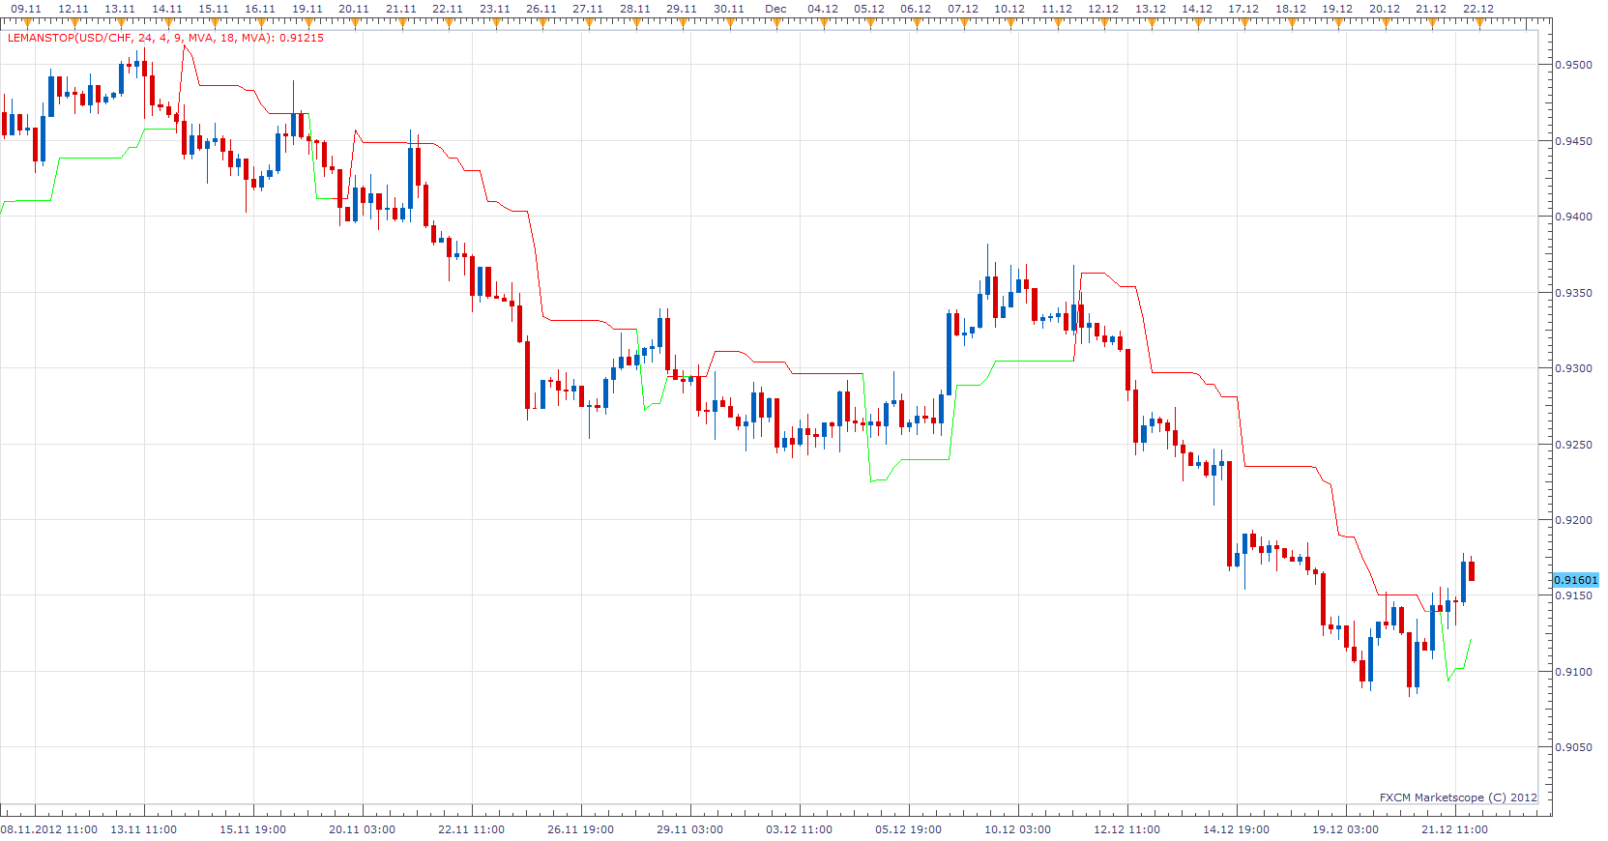The width and height of the screenshot is (1608, 841).
Task: Click the 06.12 date label on top axis
Action: (916, 9)
